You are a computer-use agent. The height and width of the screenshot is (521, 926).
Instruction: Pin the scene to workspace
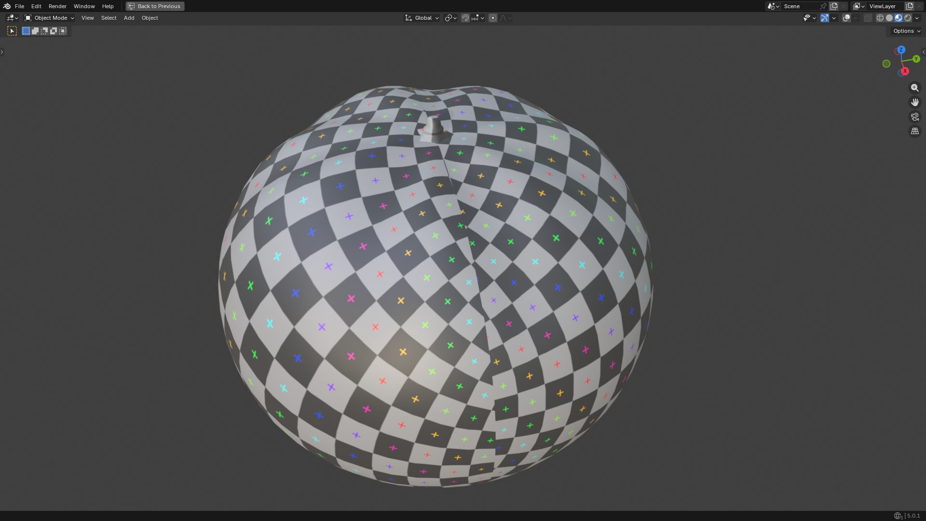[823, 6]
